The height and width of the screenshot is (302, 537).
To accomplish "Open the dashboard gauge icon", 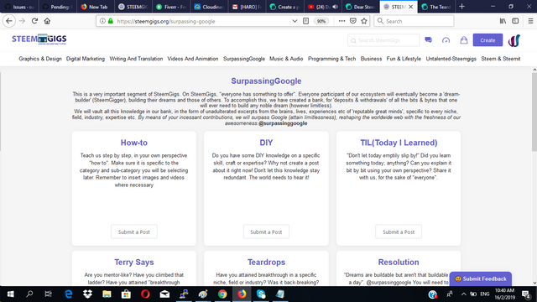I will pos(446,40).
